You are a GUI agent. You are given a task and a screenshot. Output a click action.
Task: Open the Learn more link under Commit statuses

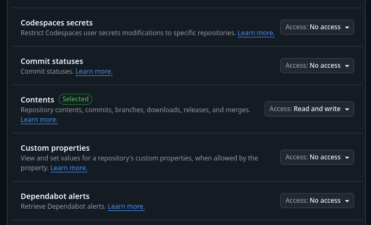[x=94, y=72]
